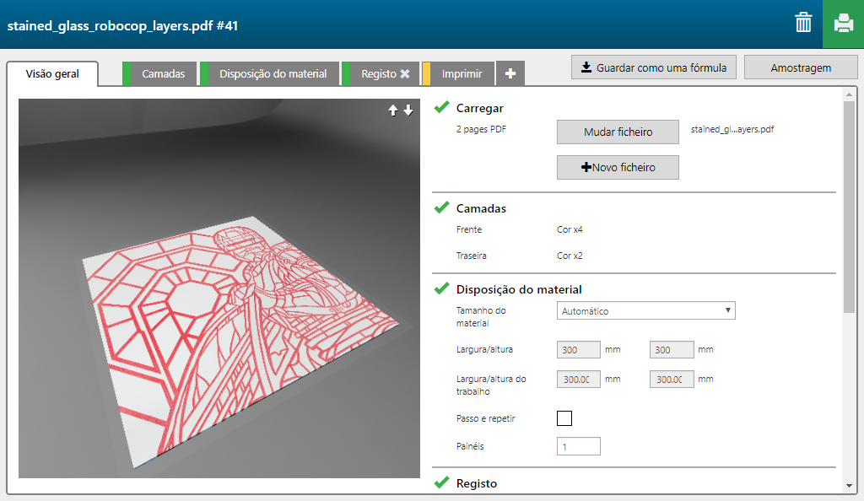Open the Disposição do material tab
The width and height of the screenshot is (864, 501).
point(269,73)
